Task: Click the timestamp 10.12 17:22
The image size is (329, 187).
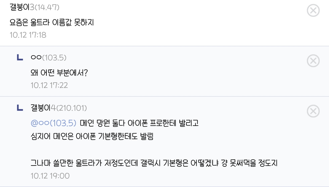Action: click(x=49, y=85)
